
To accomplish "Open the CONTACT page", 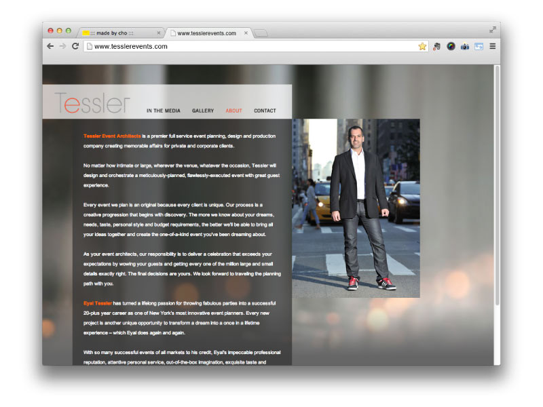I will pos(265,111).
